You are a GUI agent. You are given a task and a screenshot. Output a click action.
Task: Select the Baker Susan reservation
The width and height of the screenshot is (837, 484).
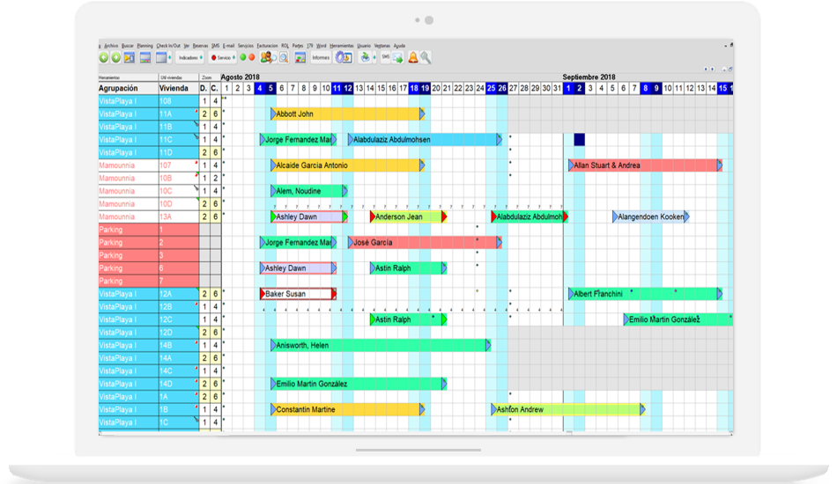tap(298, 294)
